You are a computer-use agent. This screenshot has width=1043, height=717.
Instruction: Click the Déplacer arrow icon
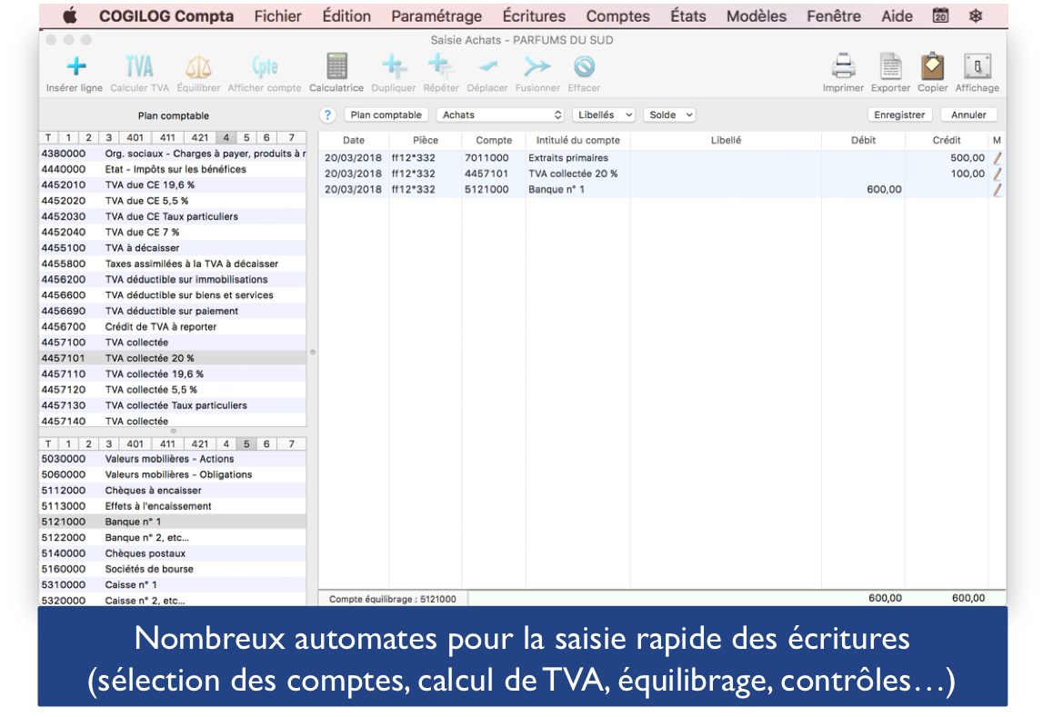487,66
